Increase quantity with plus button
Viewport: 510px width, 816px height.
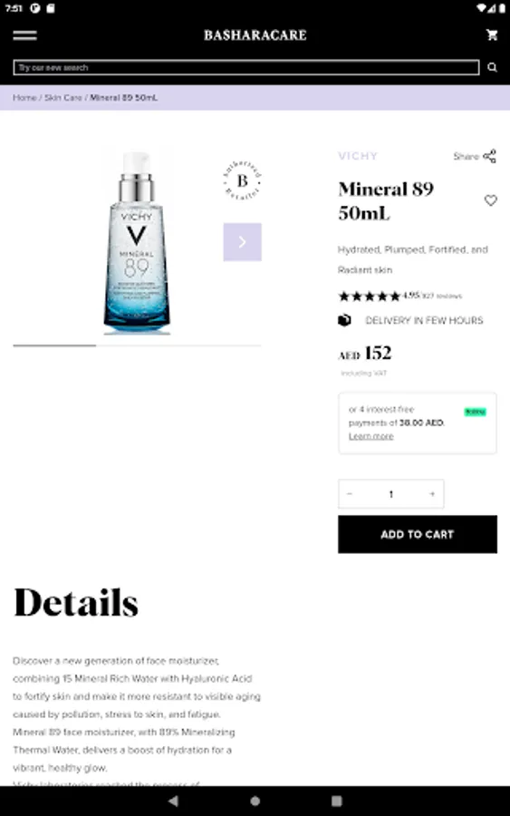(x=432, y=494)
